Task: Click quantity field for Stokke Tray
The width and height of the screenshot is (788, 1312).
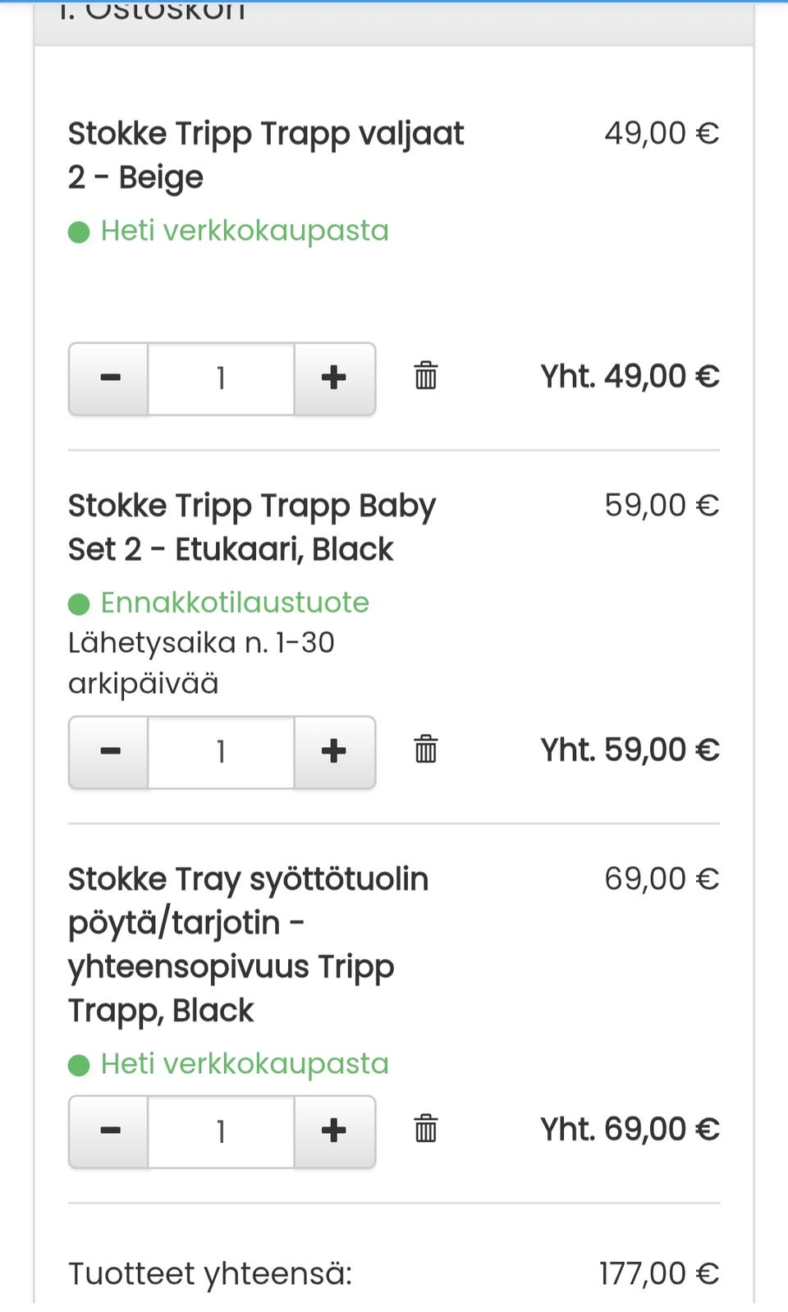Action: (221, 1131)
